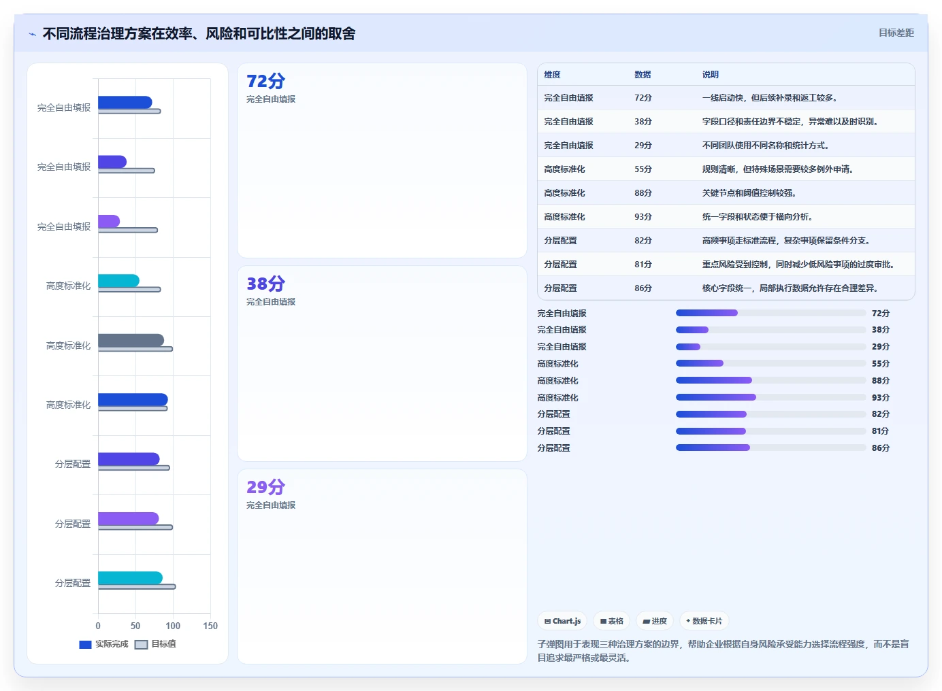Open the 72分 data card

(382, 161)
